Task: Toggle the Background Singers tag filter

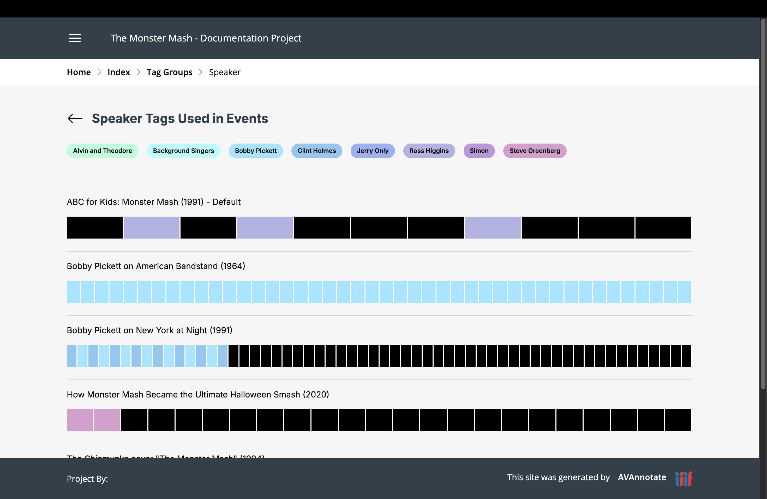Action: click(x=183, y=151)
